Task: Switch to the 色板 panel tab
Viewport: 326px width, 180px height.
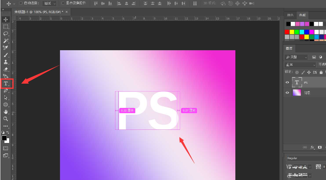Action: point(302,15)
